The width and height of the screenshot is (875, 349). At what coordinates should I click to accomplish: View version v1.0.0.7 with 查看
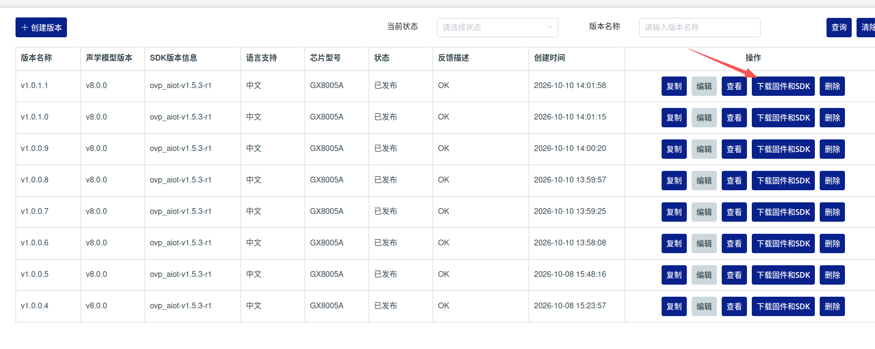point(734,212)
